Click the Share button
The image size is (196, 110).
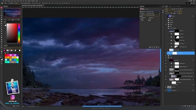click(x=188, y=3)
